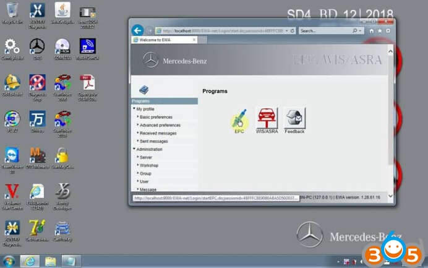Open a new browser tab
Viewport: 428px width, 268px height.
tap(202, 40)
